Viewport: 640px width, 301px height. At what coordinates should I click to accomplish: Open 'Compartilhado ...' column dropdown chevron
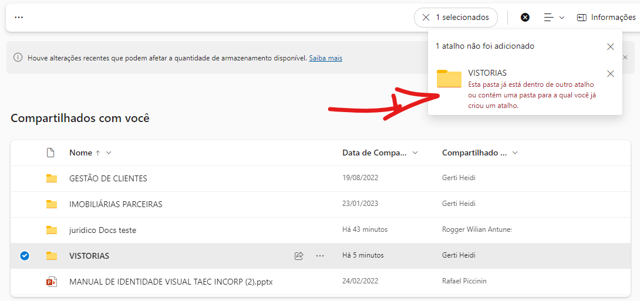(515, 153)
